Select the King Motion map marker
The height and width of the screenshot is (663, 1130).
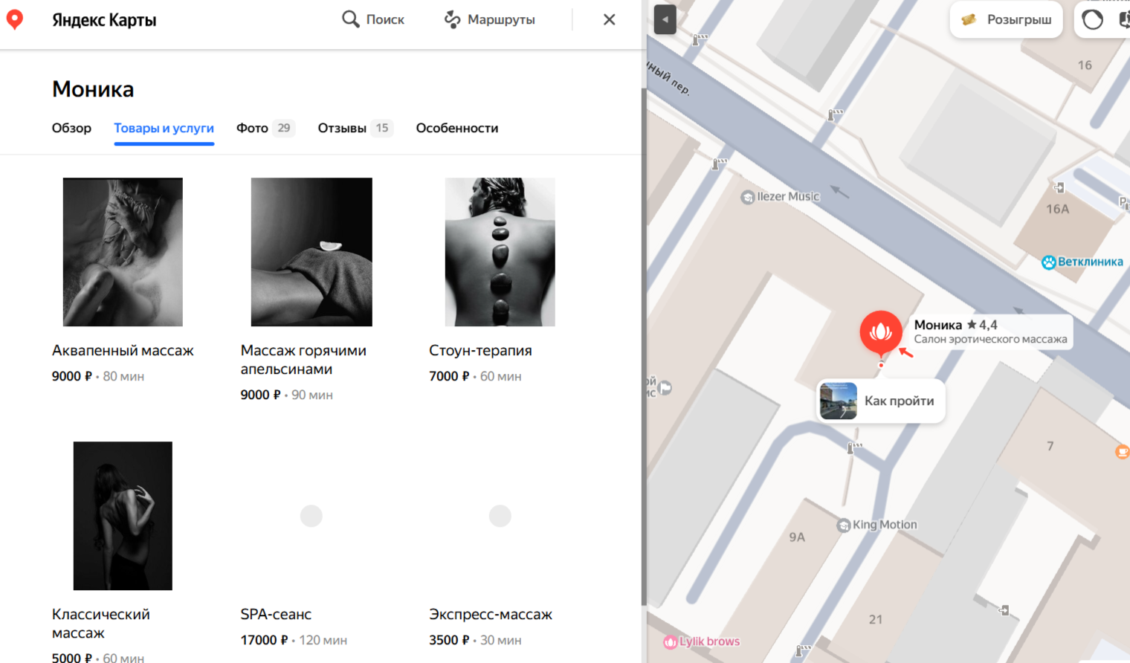pyautogui.click(x=844, y=525)
